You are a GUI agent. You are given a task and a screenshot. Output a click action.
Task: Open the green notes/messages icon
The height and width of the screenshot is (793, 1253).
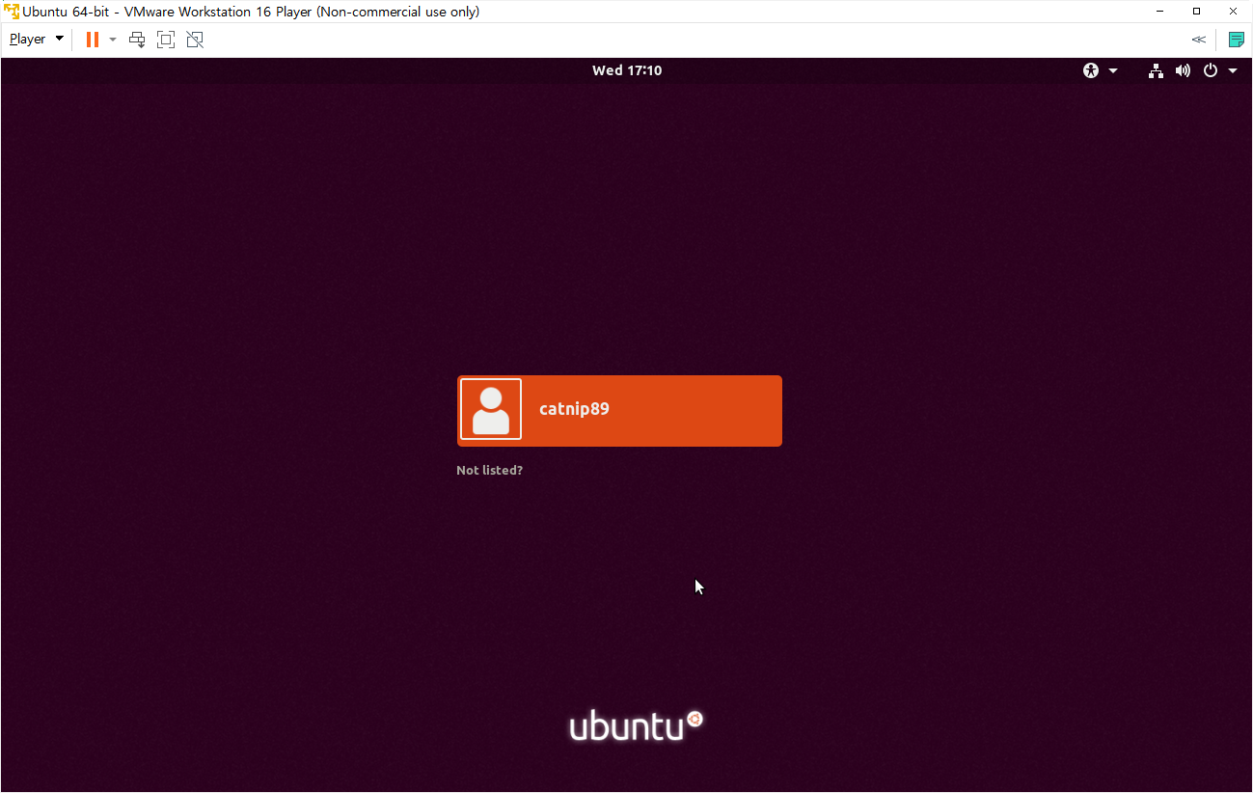pyautogui.click(x=1236, y=40)
